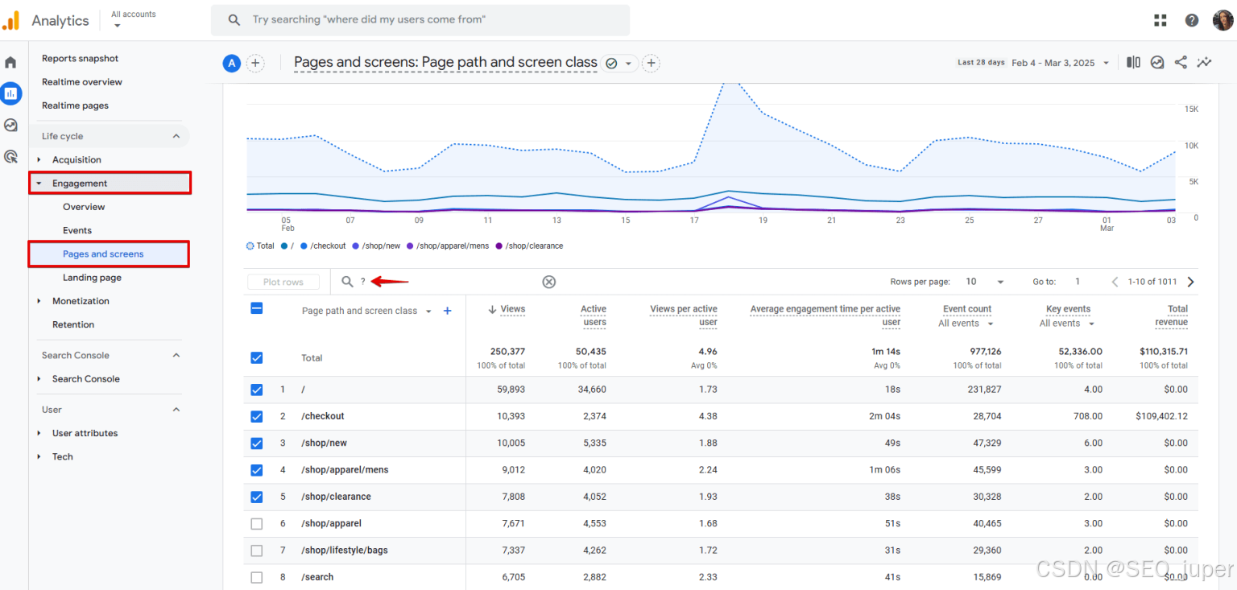
Task: Open Realtime overview
Action: 82,81
